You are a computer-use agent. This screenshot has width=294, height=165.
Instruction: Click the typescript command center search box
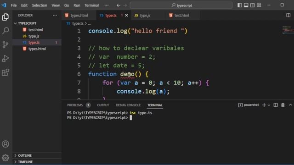point(181,5)
